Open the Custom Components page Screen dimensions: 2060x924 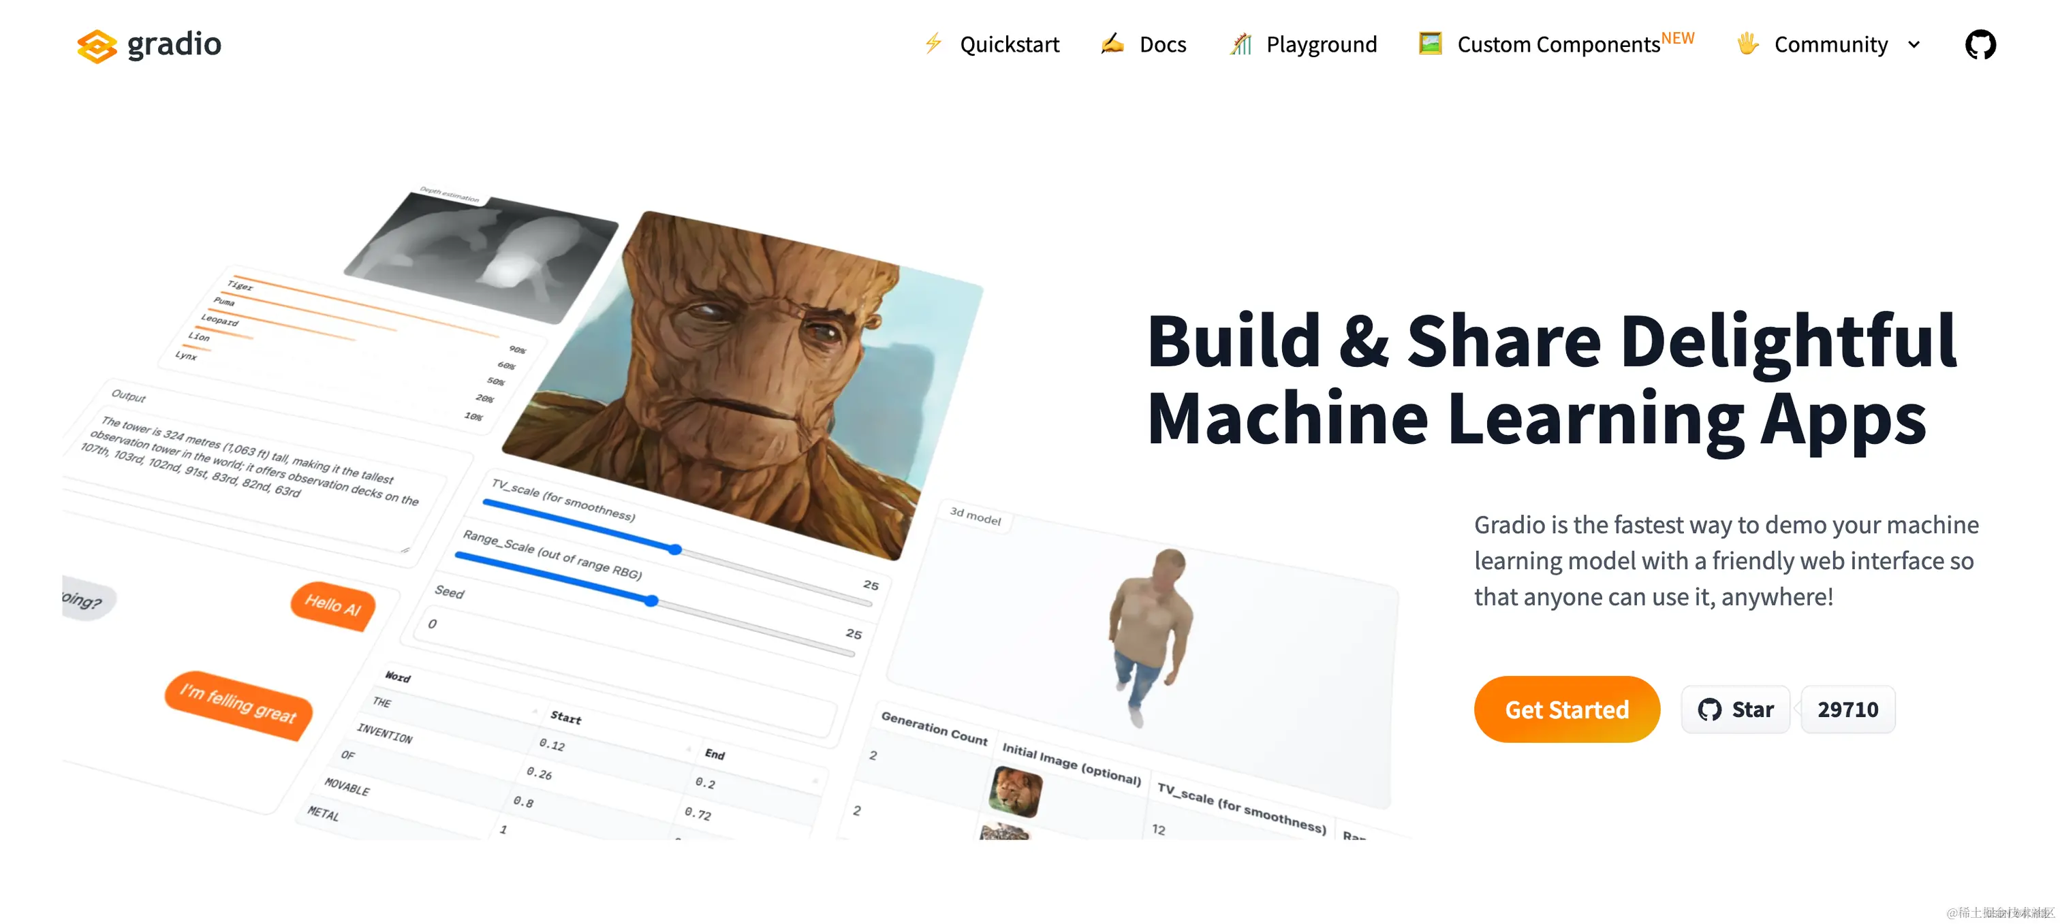[x=1558, y=45]
